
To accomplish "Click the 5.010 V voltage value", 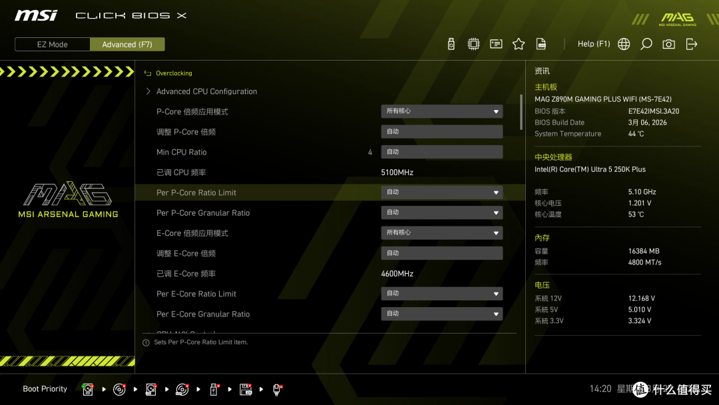I will pyautogui.click(x=640, y=310).
